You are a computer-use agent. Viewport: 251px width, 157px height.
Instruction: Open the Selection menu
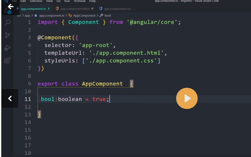point(36,1)
